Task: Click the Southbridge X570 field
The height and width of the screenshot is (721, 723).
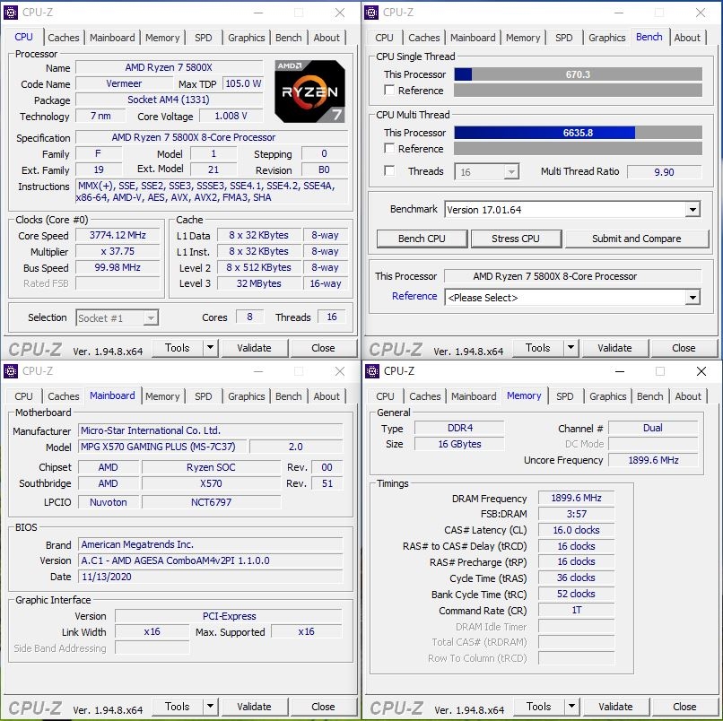Action: point(211,483)
